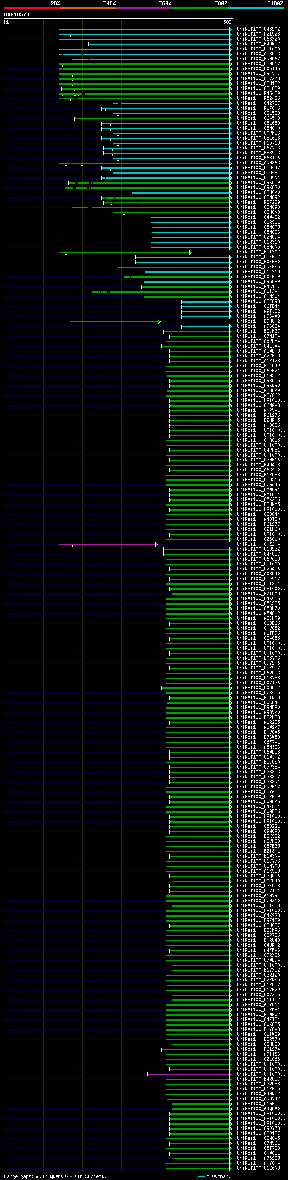Screen dimensions: 288x1180
Task: Choose the UniRef100_Q8H0J7 hit label
Action: pos(258,168)
